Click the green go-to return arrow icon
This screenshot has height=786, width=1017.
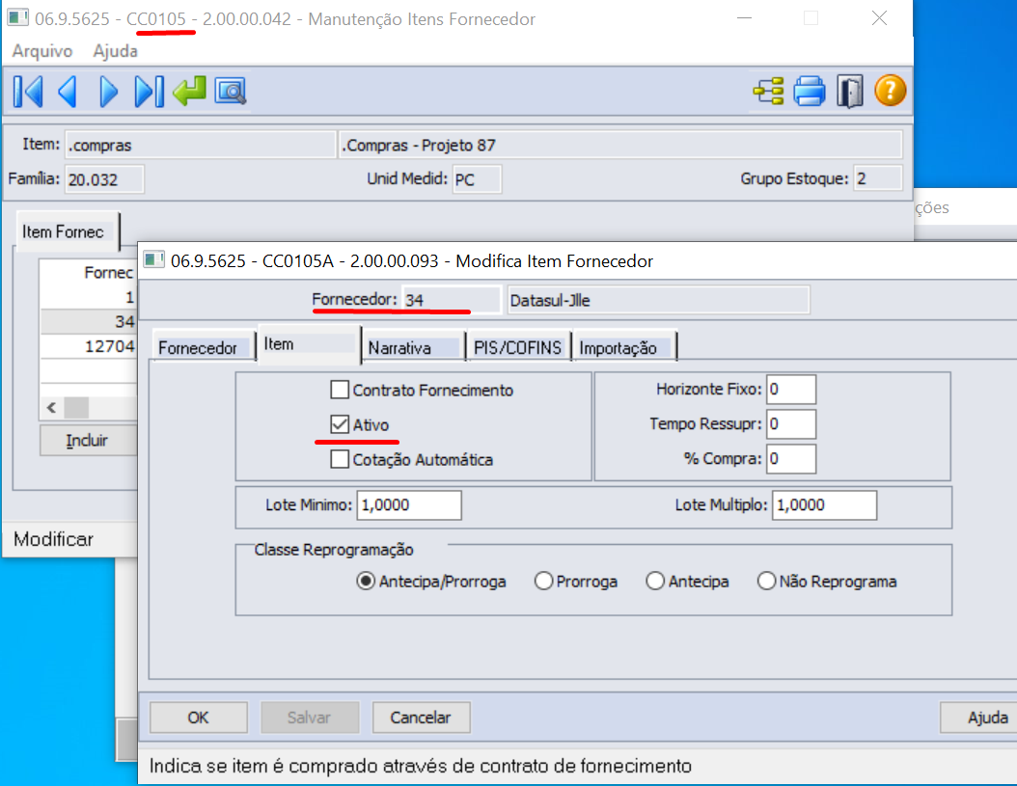(189, 91)
